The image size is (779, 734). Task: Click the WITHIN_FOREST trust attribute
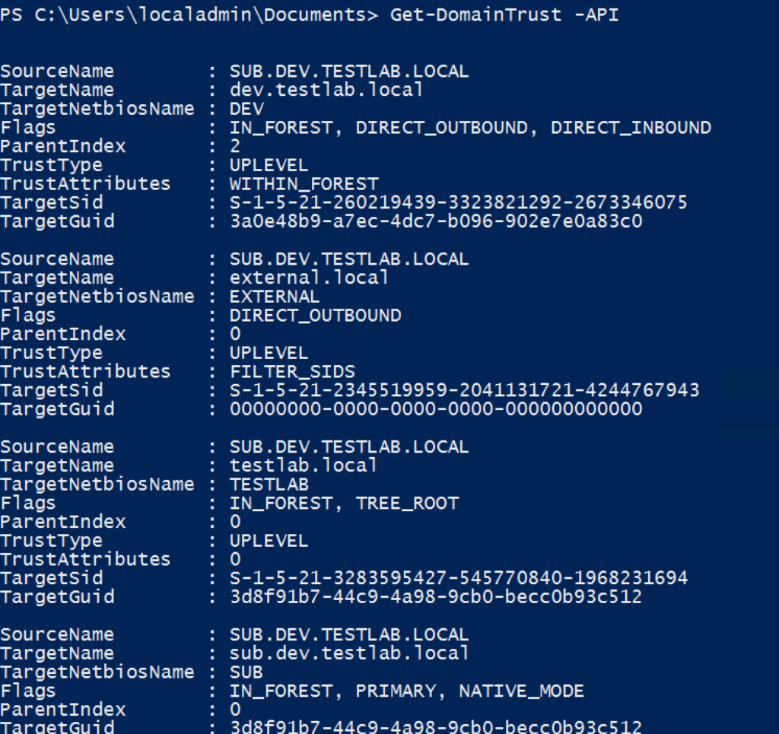[x=304, y=184]
